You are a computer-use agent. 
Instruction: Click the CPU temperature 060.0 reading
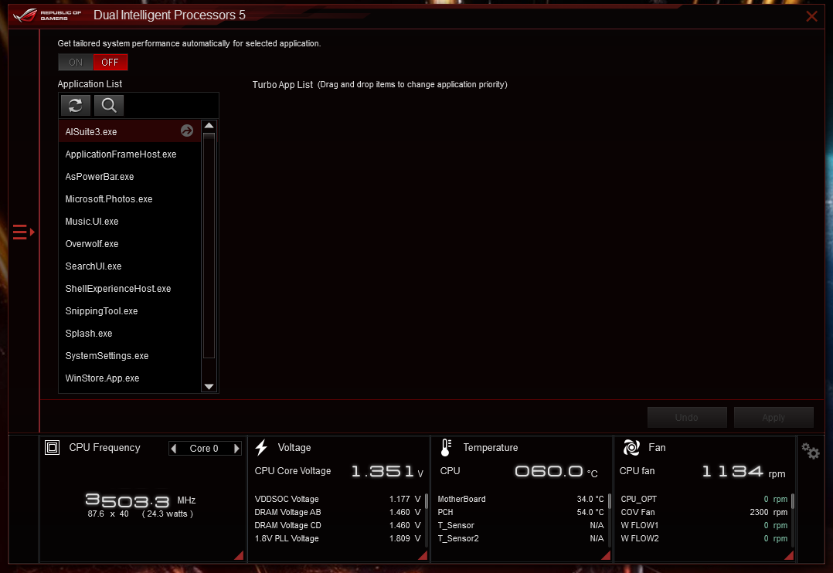coord(556,471)
